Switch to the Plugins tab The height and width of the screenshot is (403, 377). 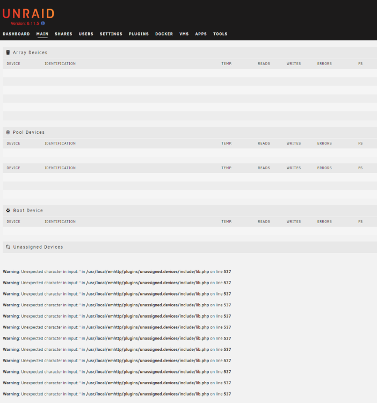coord(139,34)
